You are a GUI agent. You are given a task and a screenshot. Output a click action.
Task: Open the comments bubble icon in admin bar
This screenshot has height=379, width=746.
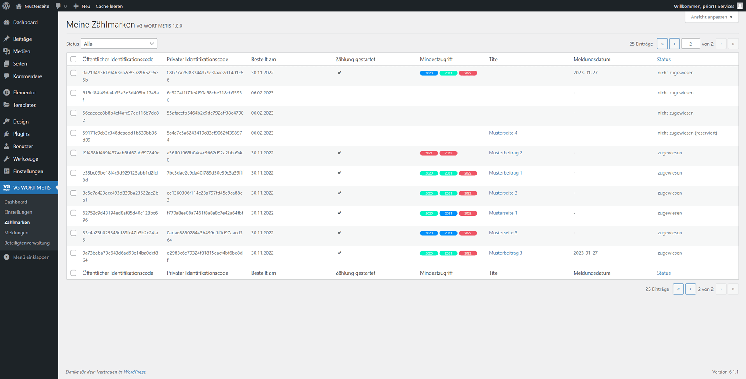tap(58, 6)
